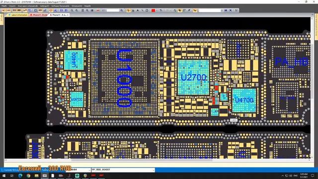The image size is (318, 179).
Task: Launch Google Chrome from the taskbar
Action: [x=28, y=176]
